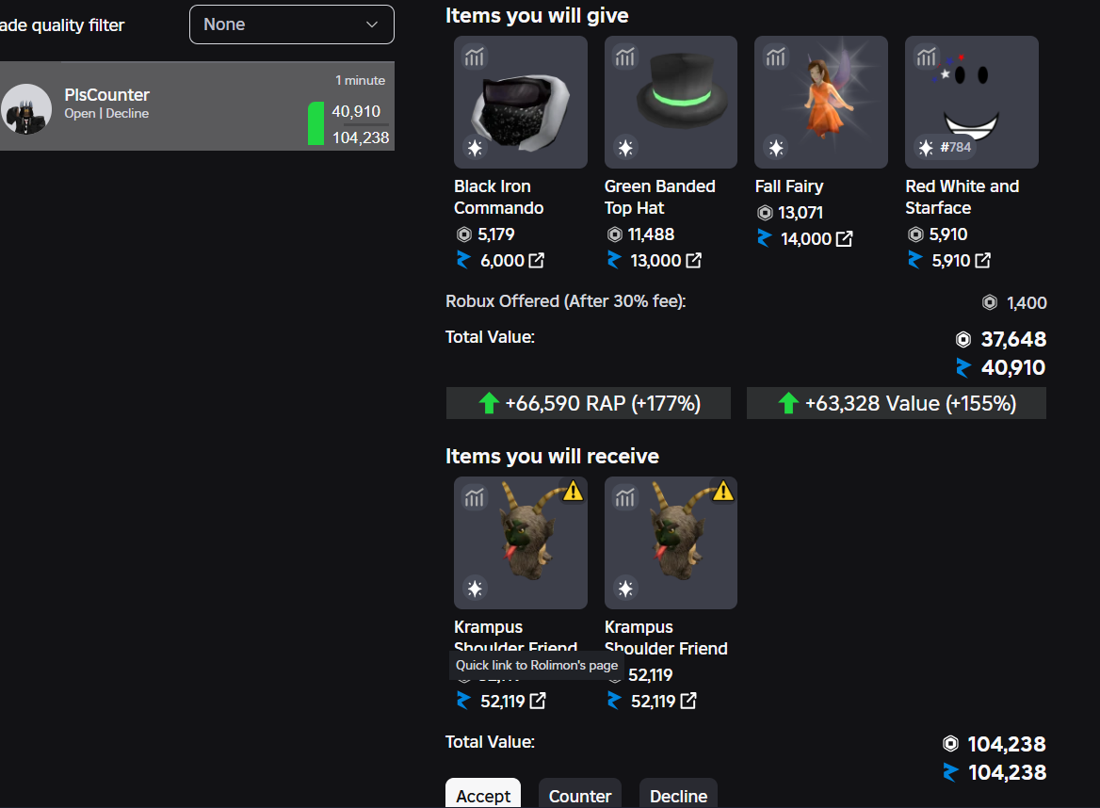Click Robux Offered (After 30% fee) label
The width and height of the screenshot is (1100, 808).
565,301
